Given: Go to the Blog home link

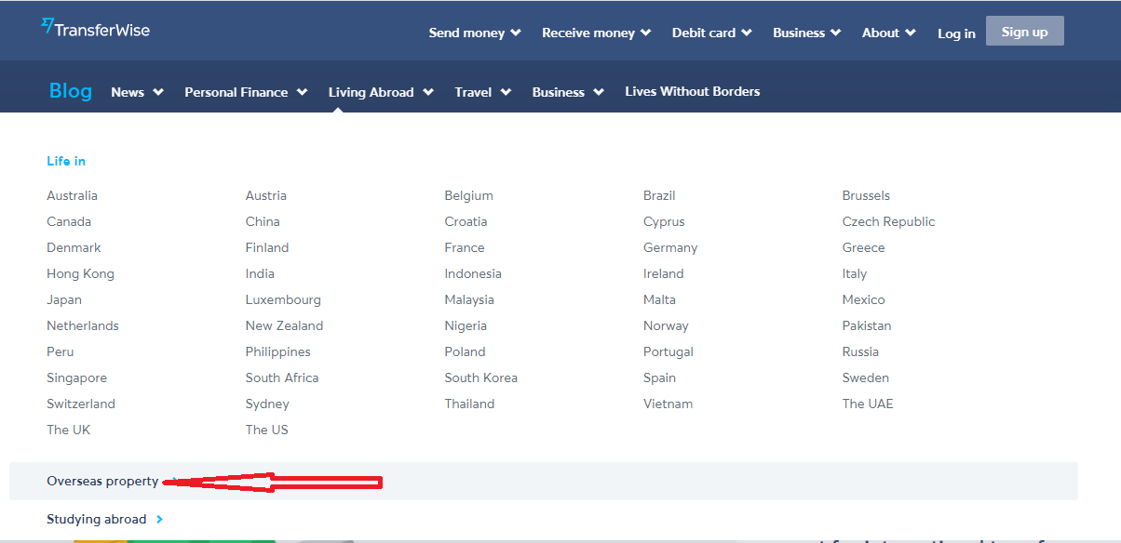Looking at the screenshot, I should [x=71, y=91].
